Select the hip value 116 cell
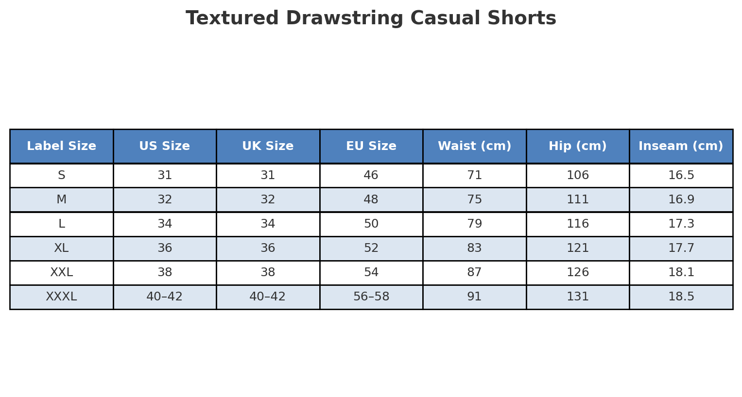 [x=577, y=224]
